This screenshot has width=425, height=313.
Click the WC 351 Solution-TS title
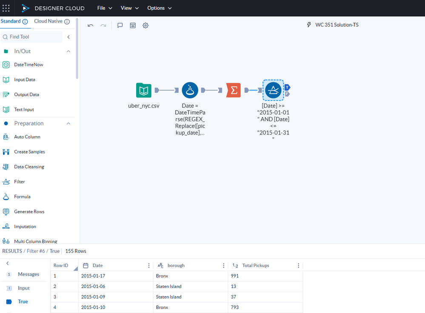pyautogui.click(x=337, y=25)
